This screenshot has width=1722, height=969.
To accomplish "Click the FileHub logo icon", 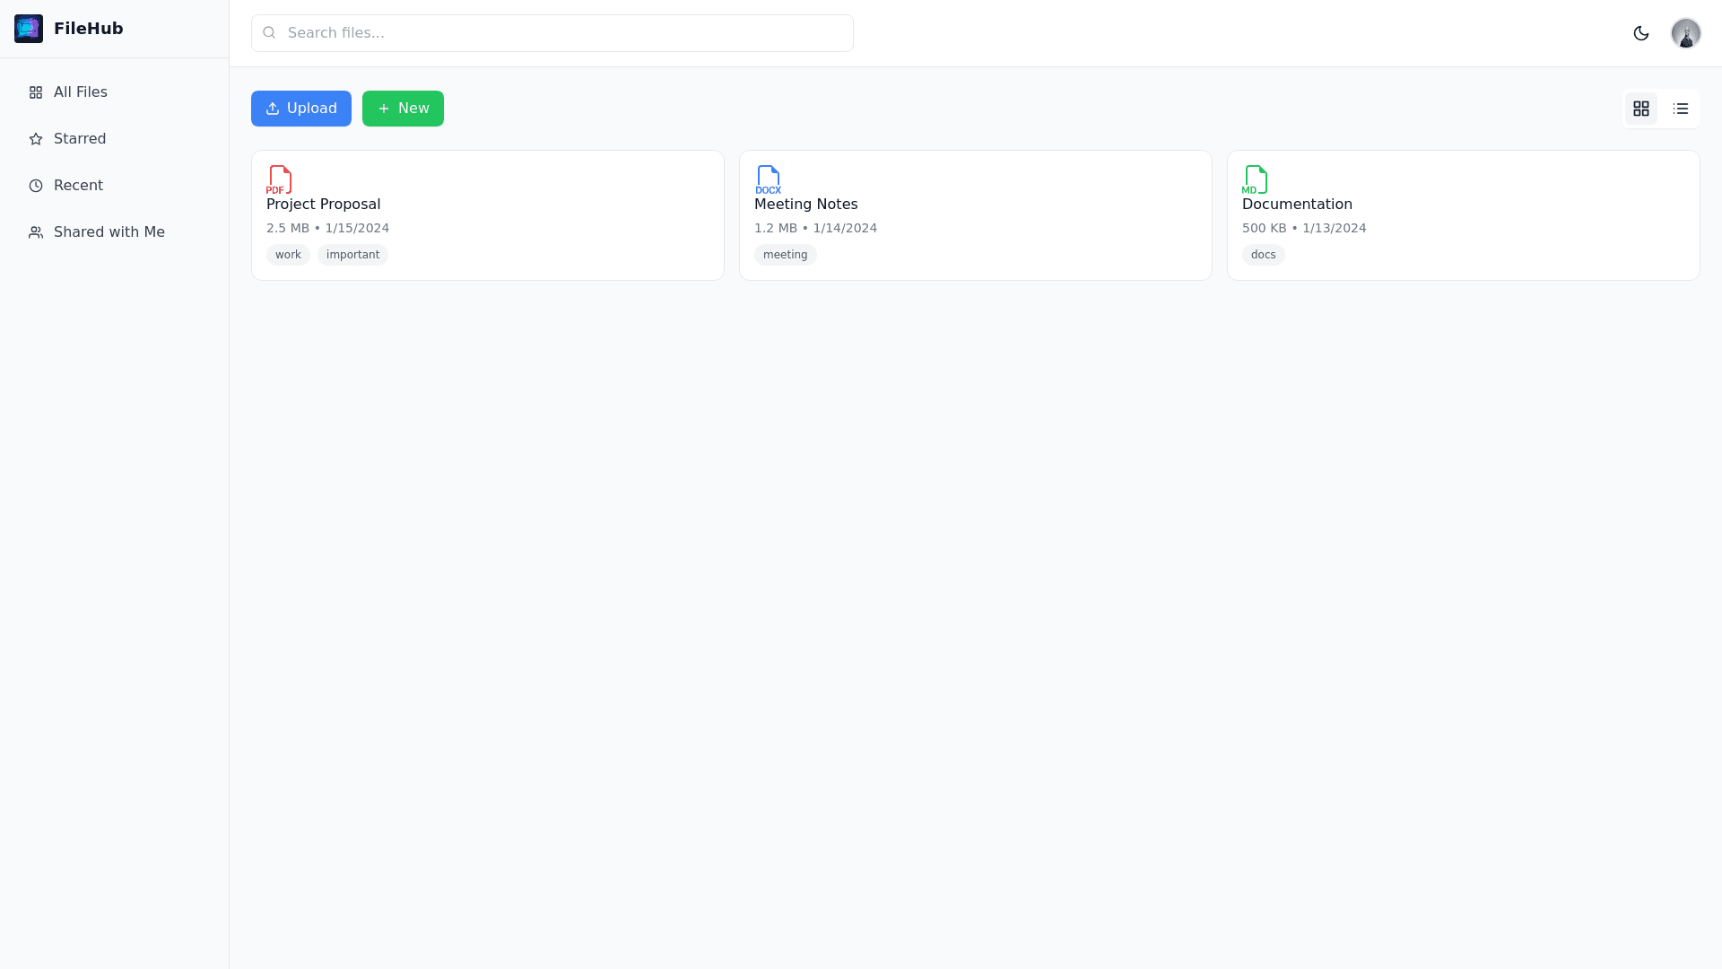I will pos(29,29).
